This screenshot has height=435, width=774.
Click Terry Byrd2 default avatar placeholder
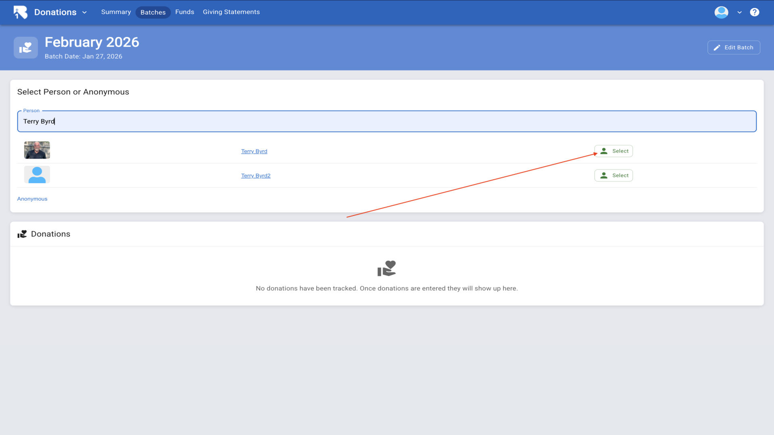pyautogui.click(x=37, y=175)
